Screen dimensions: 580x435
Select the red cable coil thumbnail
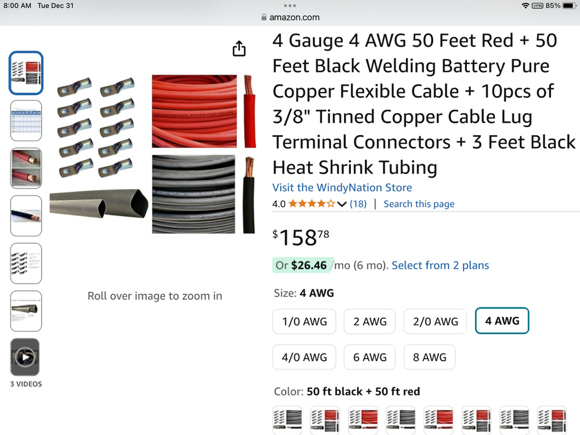pos(26,168)
